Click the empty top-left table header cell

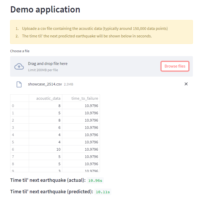19,98
